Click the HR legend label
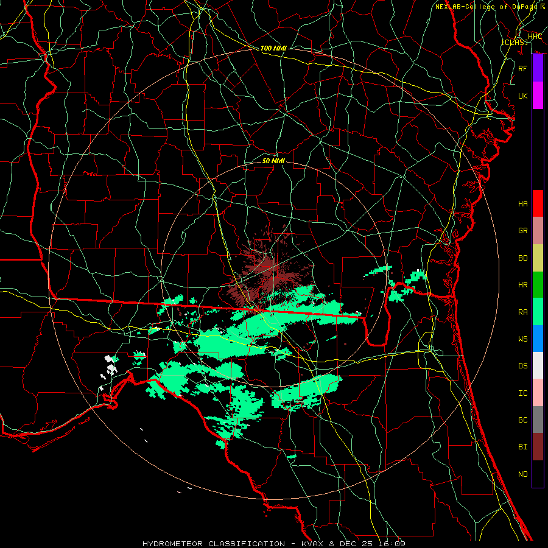548x548 pixels. [x=523, y=285]
